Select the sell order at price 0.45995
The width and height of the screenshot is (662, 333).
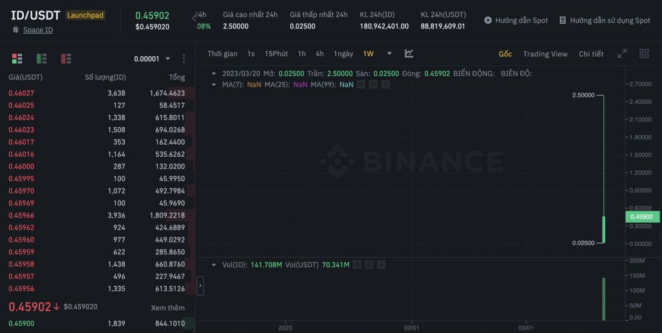(97, 179)
